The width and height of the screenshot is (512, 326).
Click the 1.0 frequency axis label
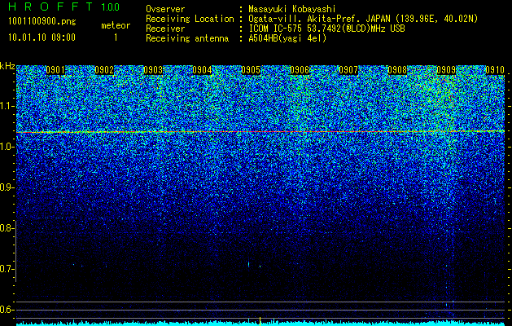click(7, 147)
